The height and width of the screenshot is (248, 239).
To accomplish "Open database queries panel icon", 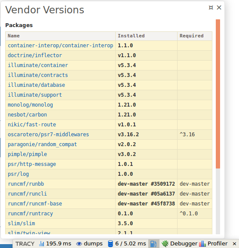I will tap(110, 244).
